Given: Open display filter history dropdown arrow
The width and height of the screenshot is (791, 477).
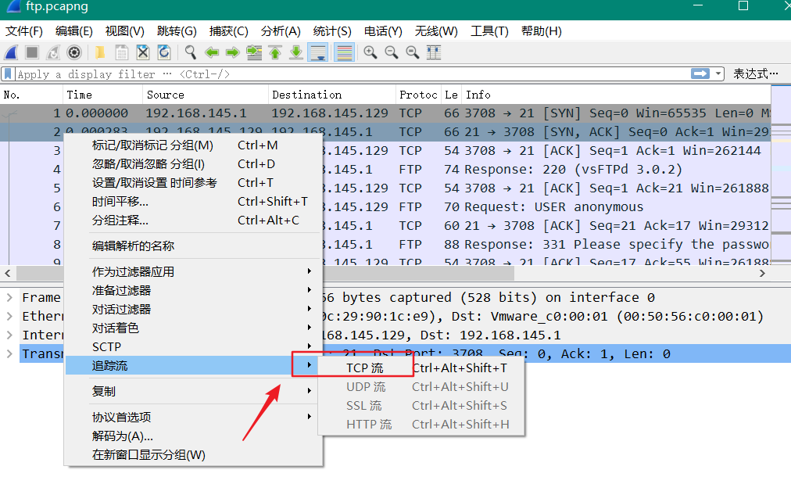Looking at the screenshot, I should point(718,74).
